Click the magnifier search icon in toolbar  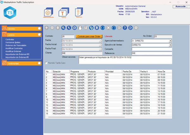[63, 28]
